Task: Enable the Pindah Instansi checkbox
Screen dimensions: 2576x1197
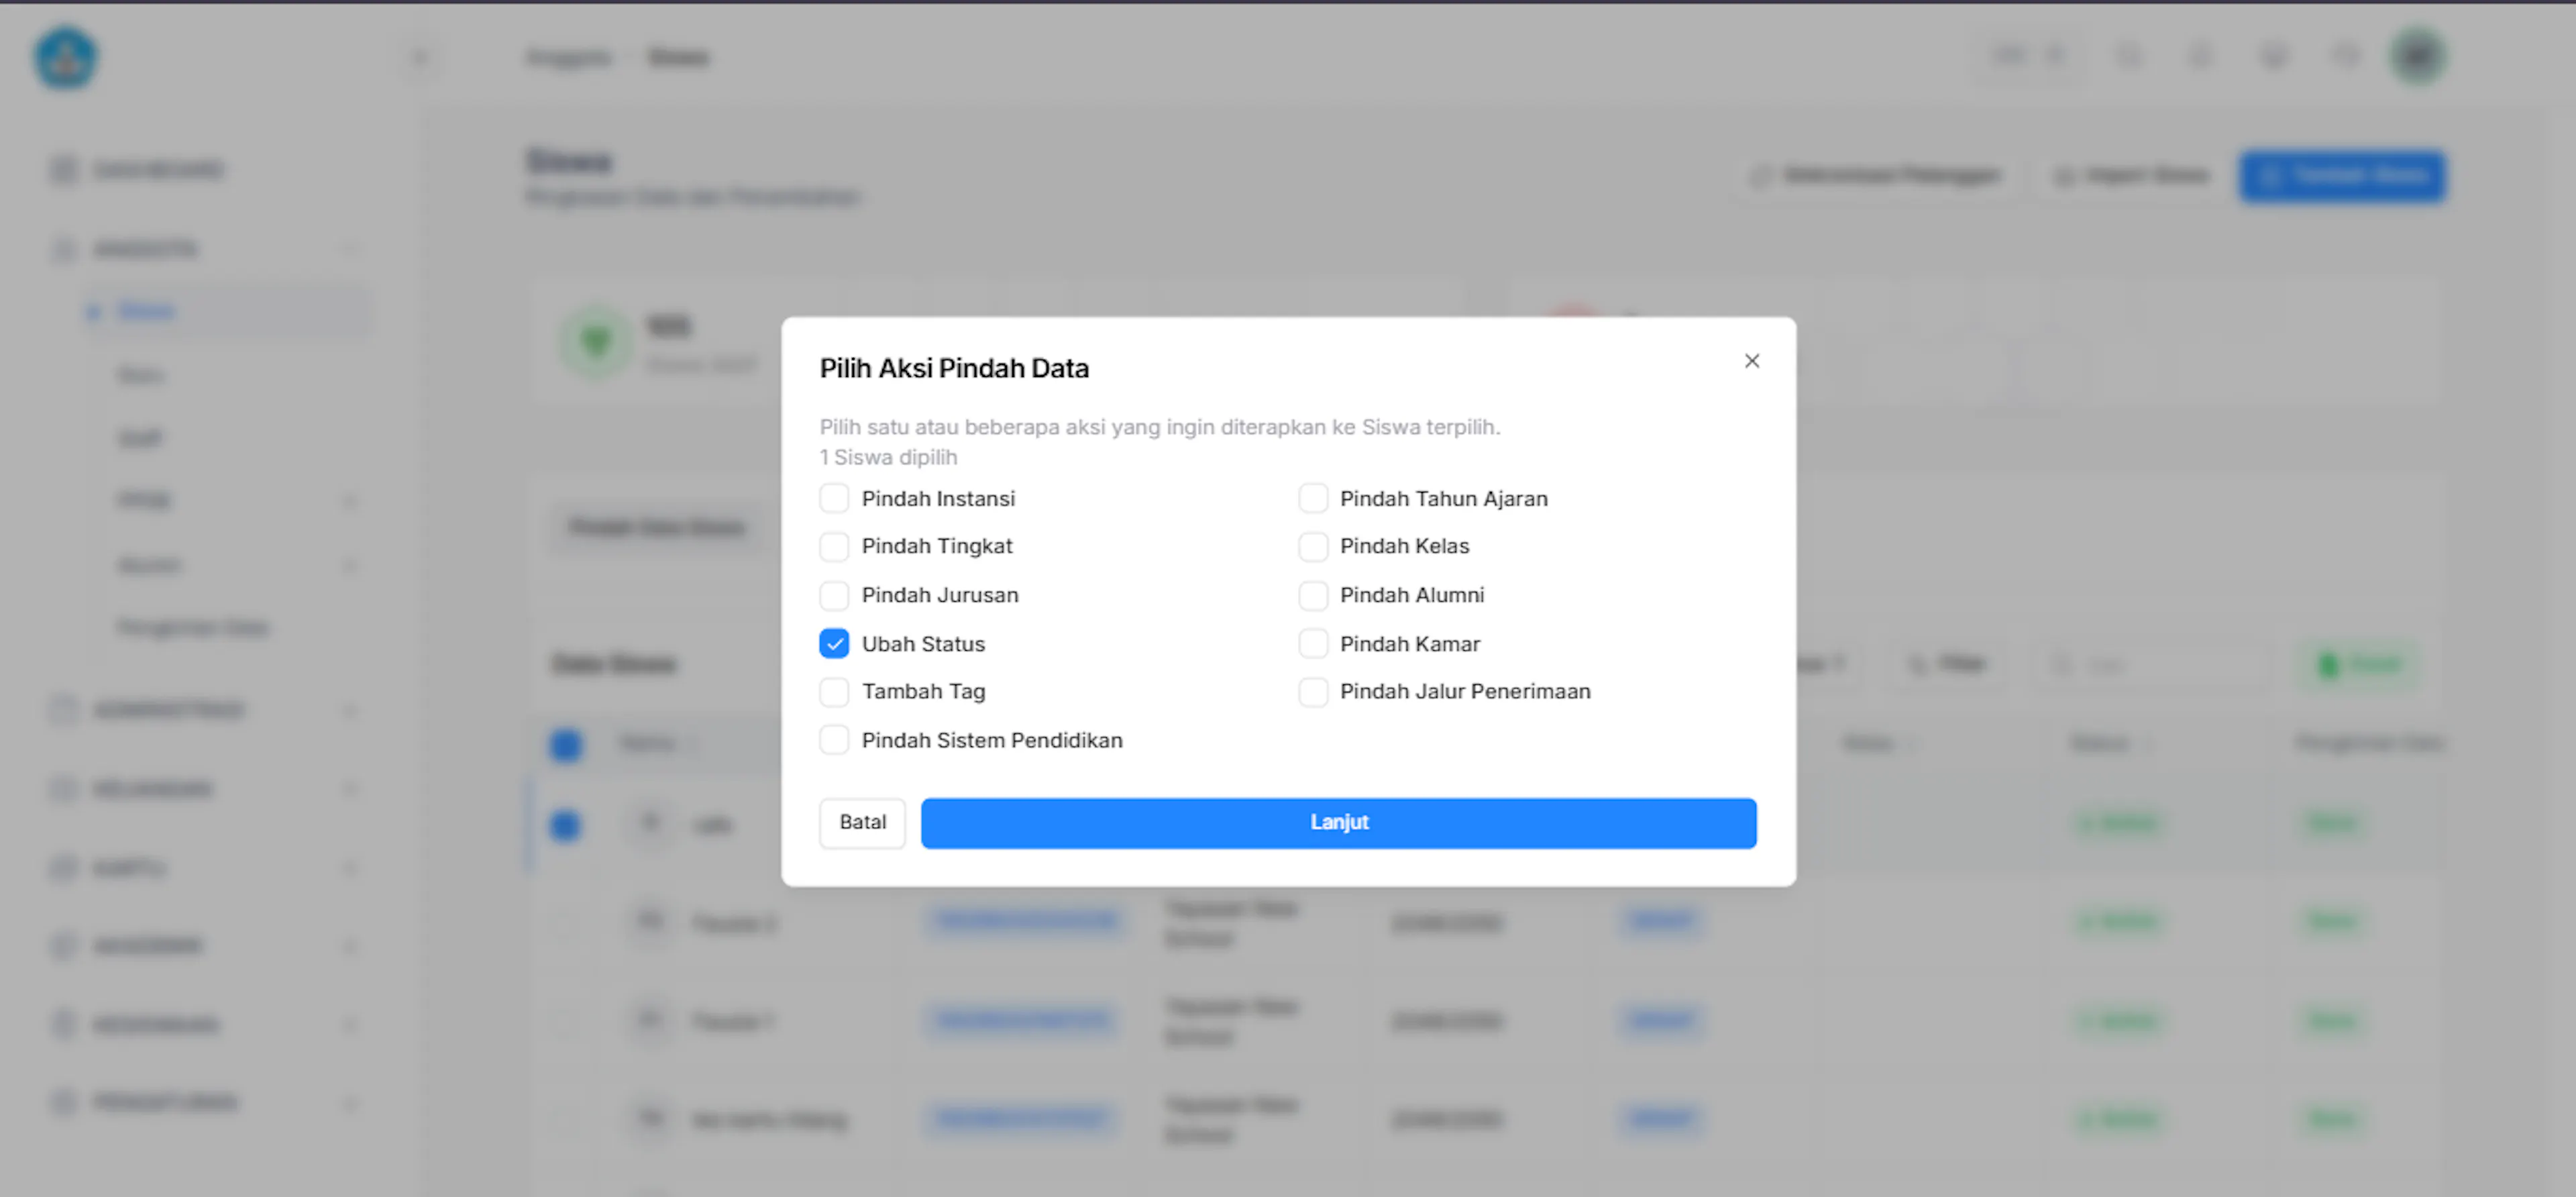Action: (x=834, y=498)
